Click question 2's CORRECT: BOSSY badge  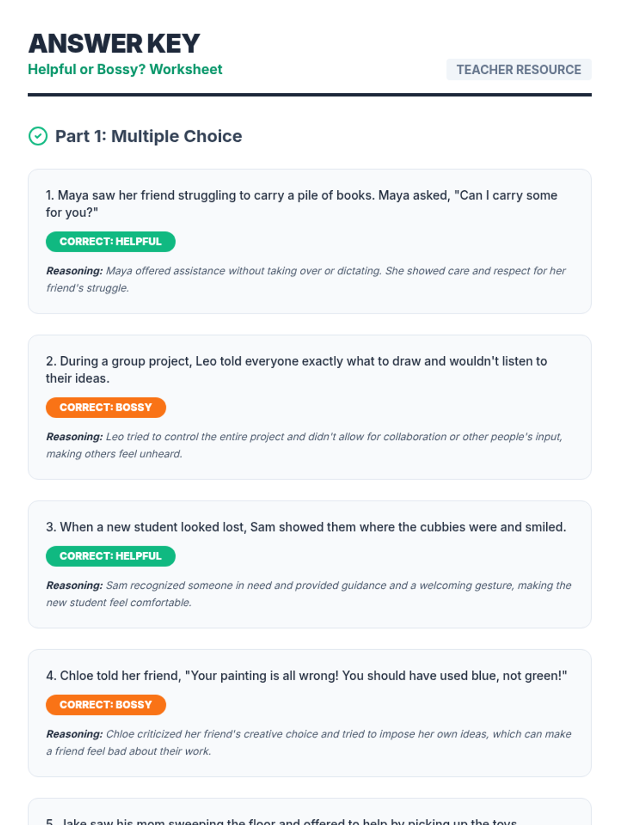(106, 407)
